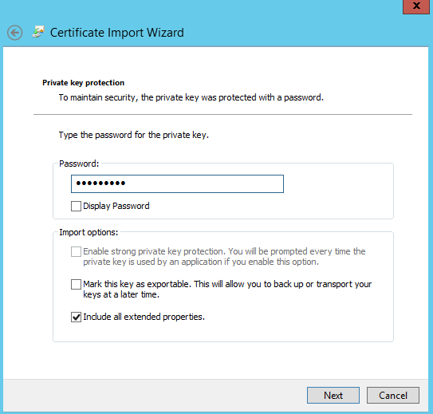
Task: Enable 'Mark this key as exportable' checkbox
Action: tap(76, 284)
